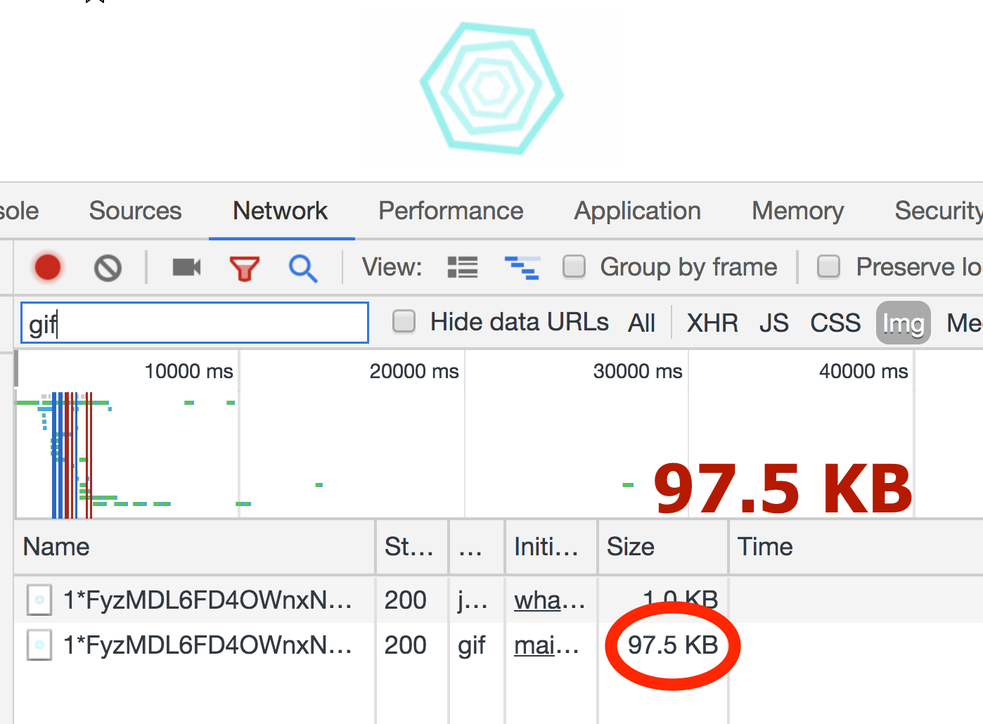Open network search magnifier

(x=302, y=268)
